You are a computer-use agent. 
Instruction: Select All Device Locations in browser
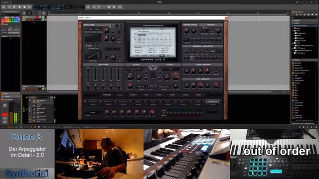[305, 26]
